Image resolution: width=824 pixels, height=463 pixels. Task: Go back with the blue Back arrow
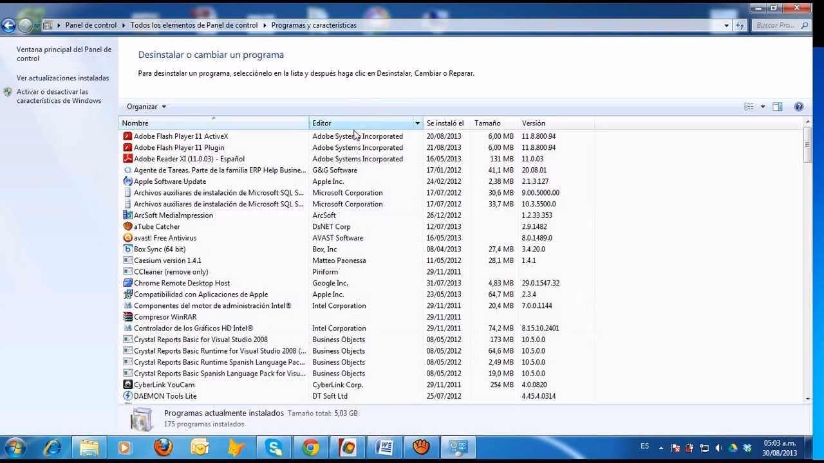[8, 25]
